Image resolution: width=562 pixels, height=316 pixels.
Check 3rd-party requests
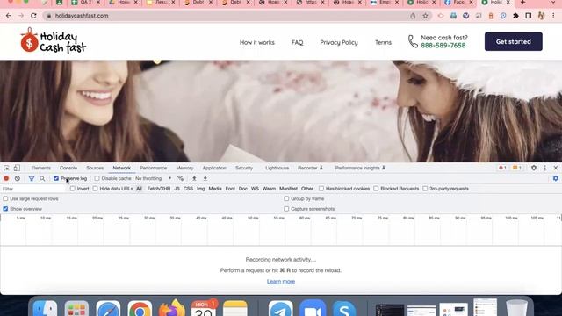tap(425, 189)
